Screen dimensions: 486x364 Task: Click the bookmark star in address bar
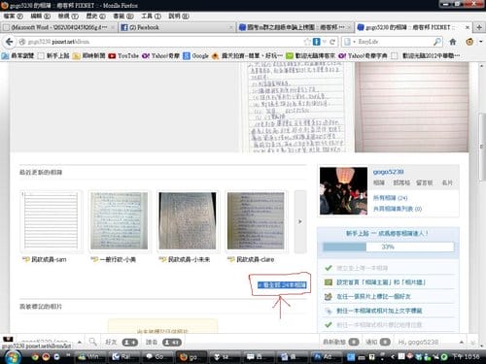coord(307,42)
